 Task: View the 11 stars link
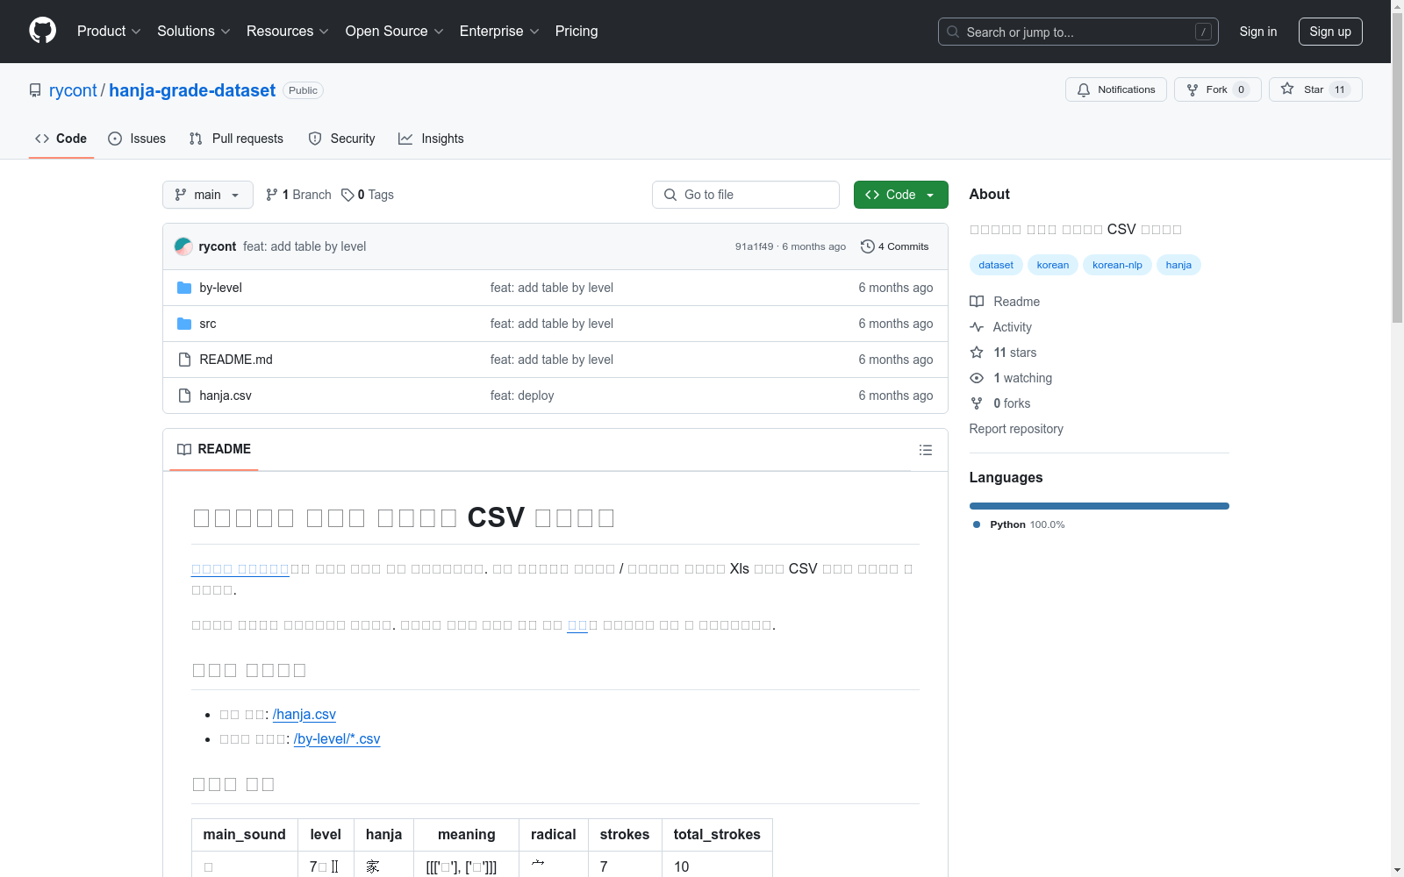(x=1003, y=353)
